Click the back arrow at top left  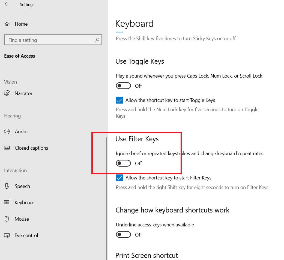[6, 4]
